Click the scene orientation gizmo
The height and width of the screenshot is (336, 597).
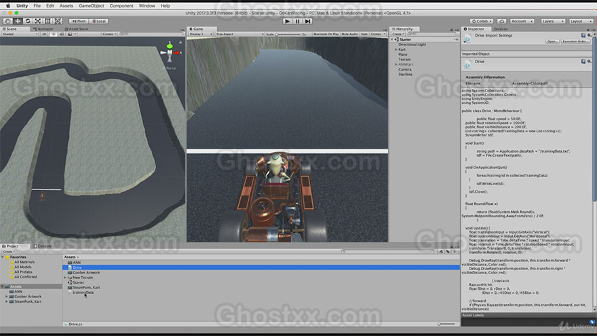point(170,52)
